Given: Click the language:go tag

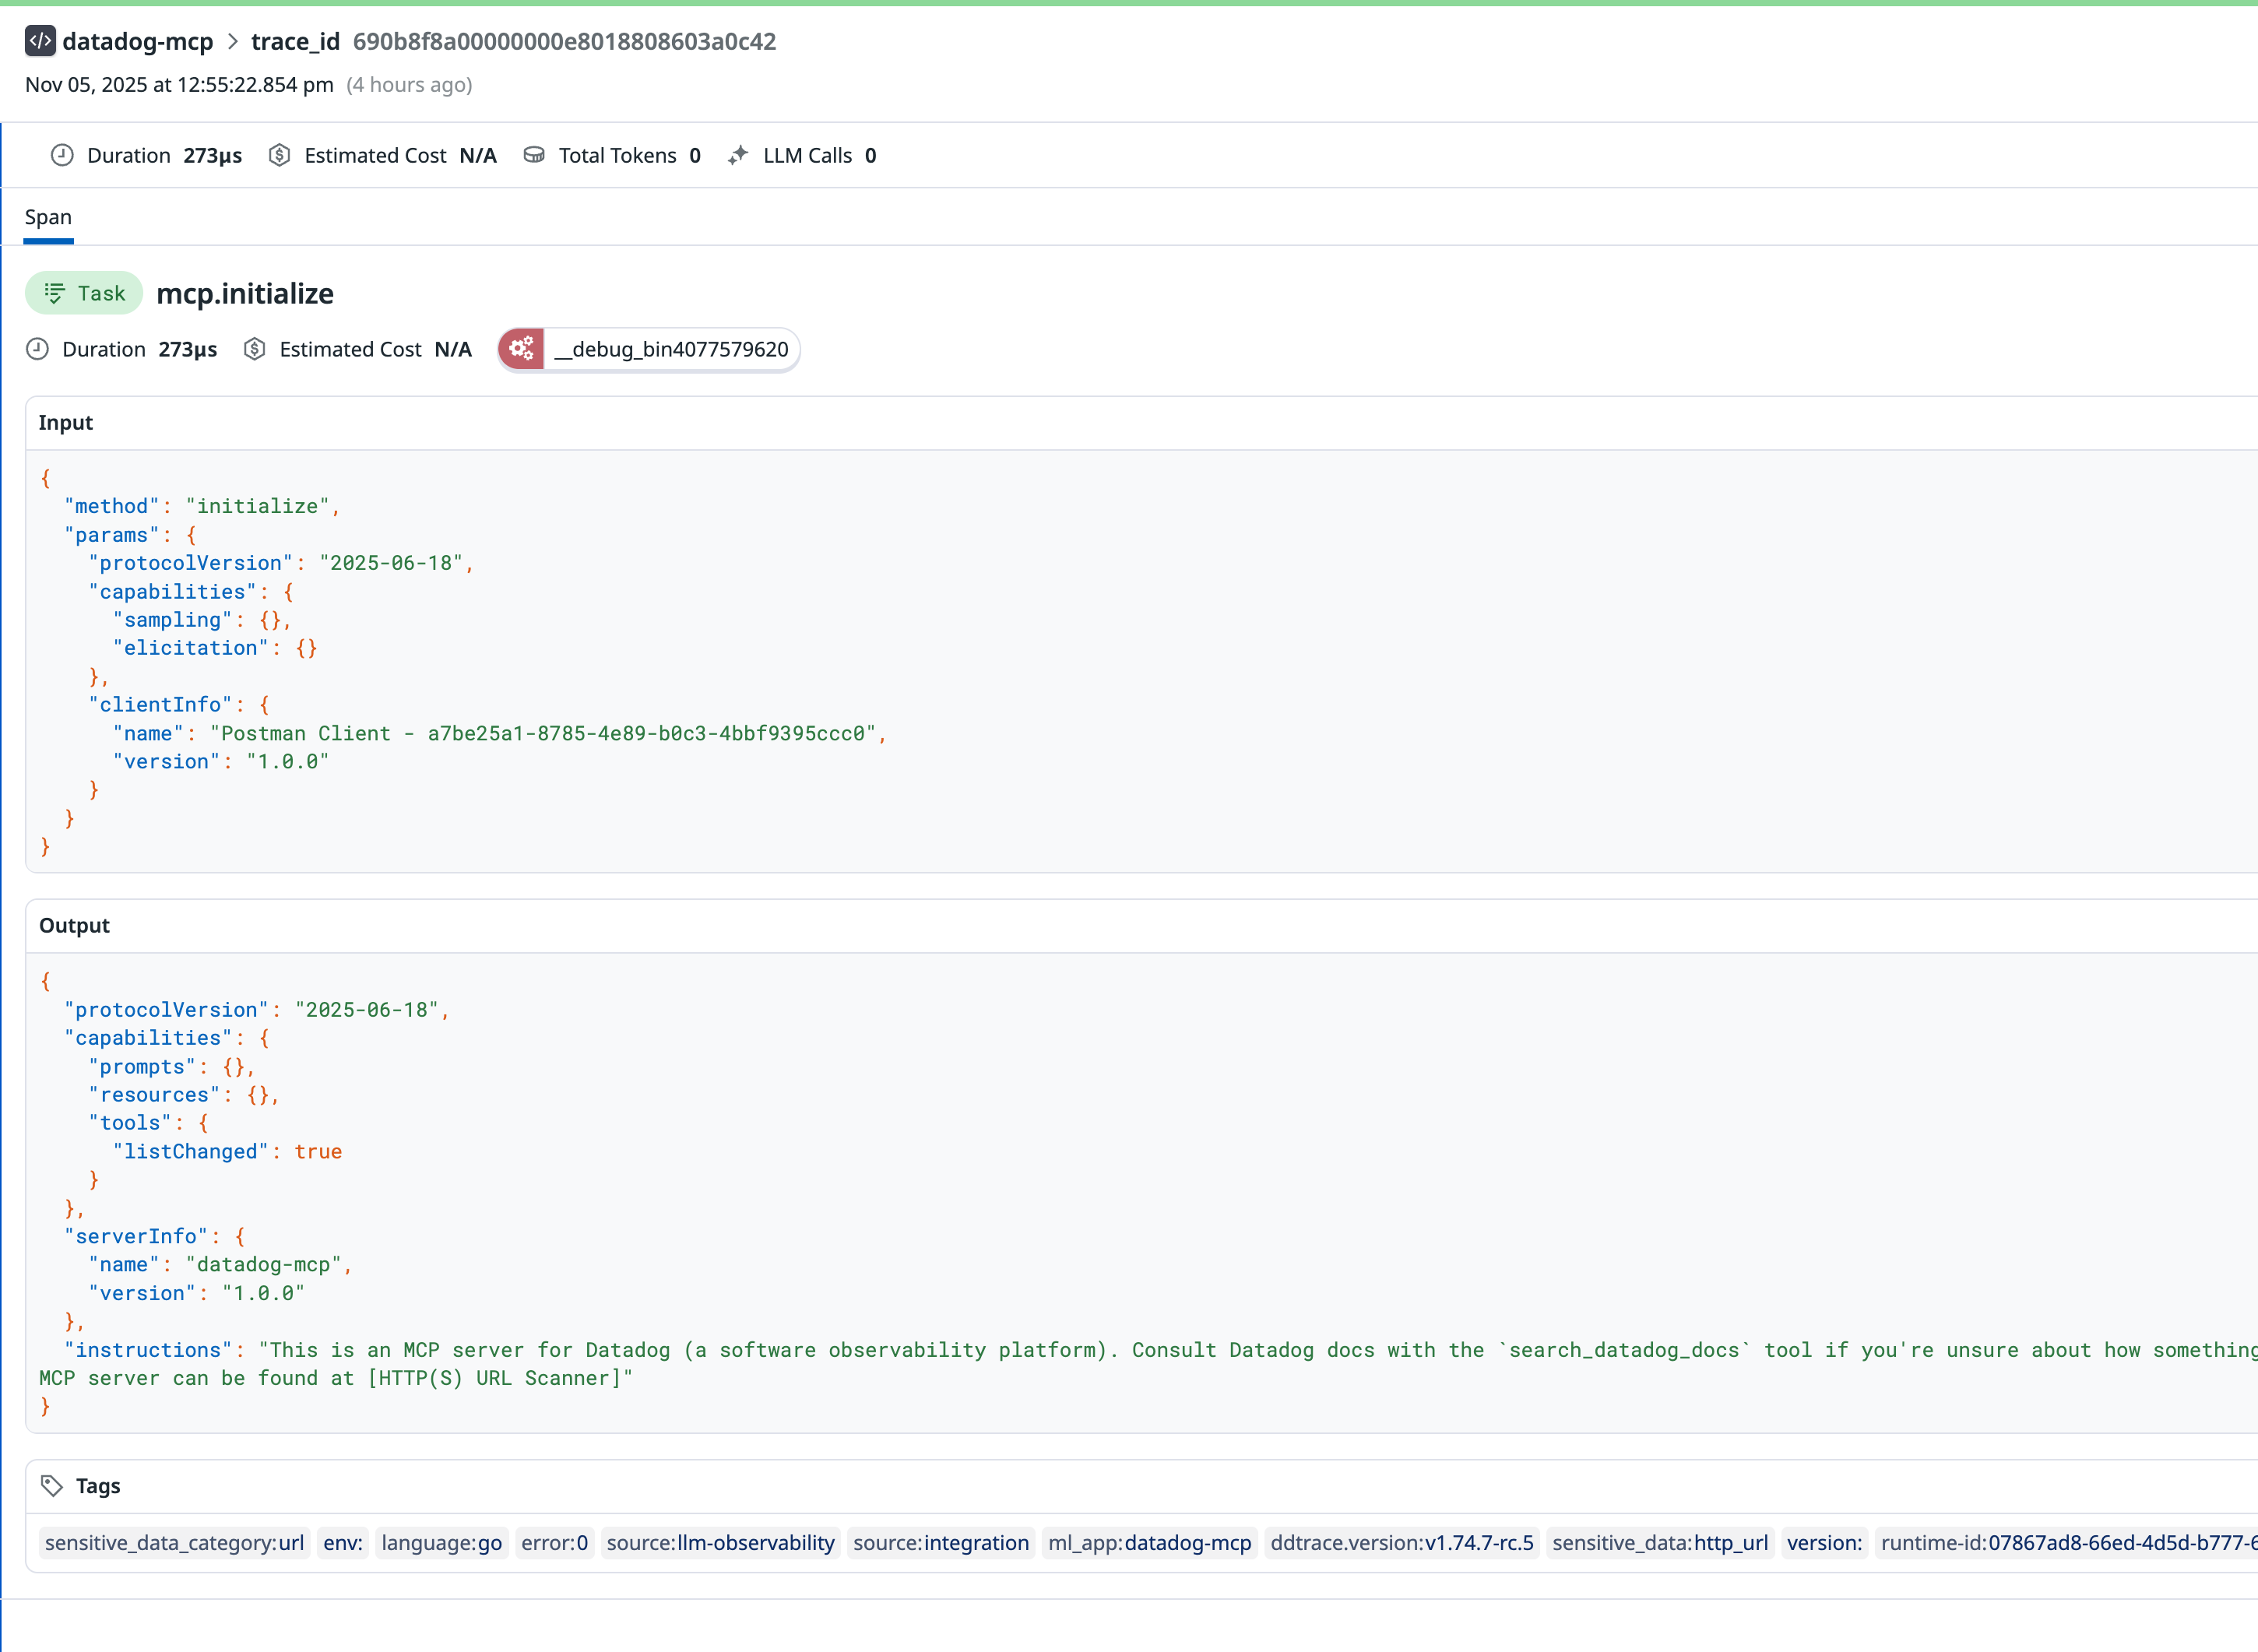Looking at the screenshot, I should (441, 1543).
